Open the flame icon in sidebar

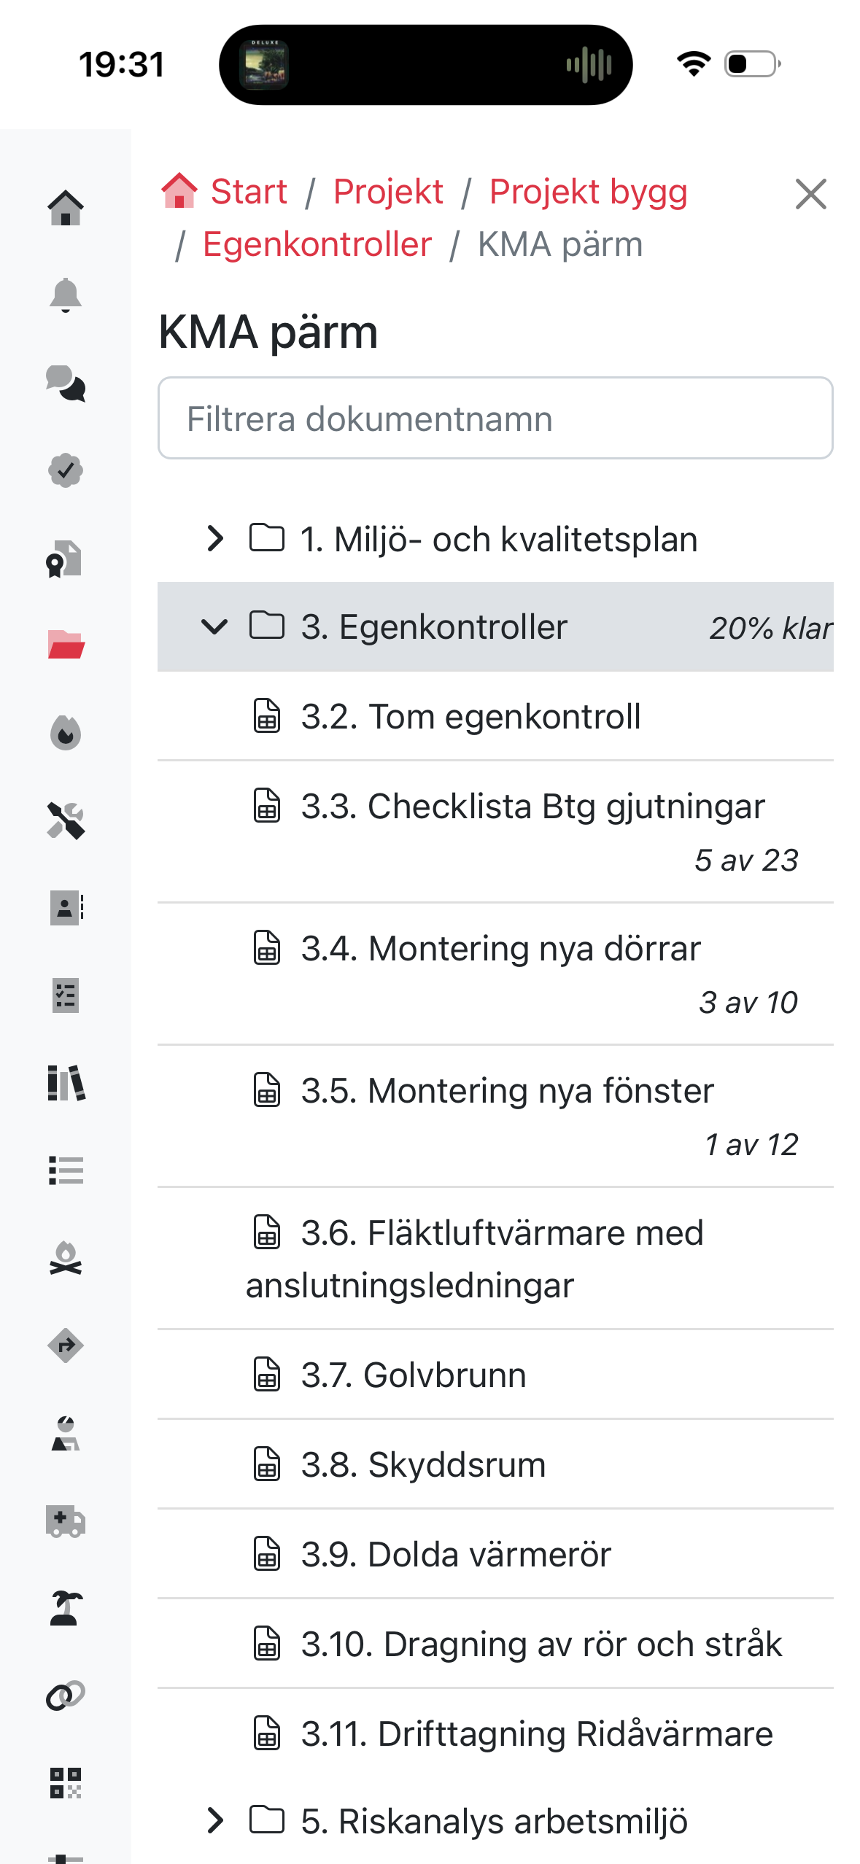pyautogui.click(x=66, y=733)
